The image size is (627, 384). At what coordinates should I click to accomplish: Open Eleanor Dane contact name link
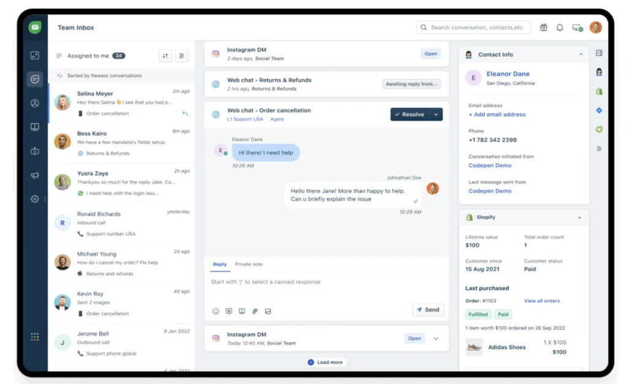tap(508, 74)
